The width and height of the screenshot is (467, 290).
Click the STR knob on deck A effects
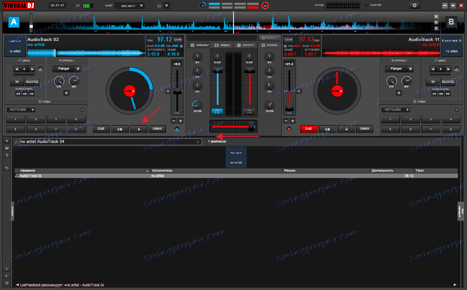click(x=59, y=81)
